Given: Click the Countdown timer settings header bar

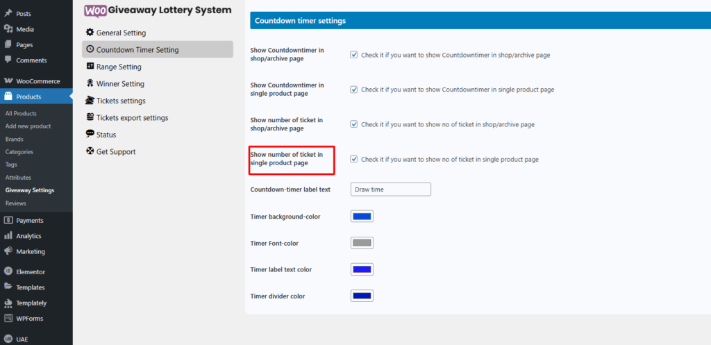Looking at the screenshot, I should [480, 20].
